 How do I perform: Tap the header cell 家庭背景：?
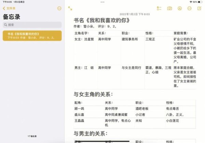181,33
